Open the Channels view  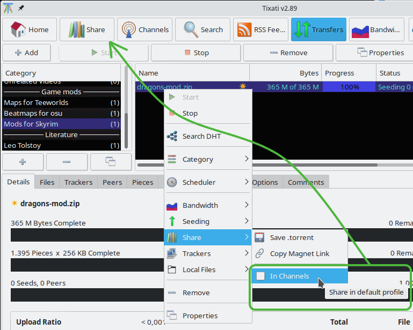point(145,29)
